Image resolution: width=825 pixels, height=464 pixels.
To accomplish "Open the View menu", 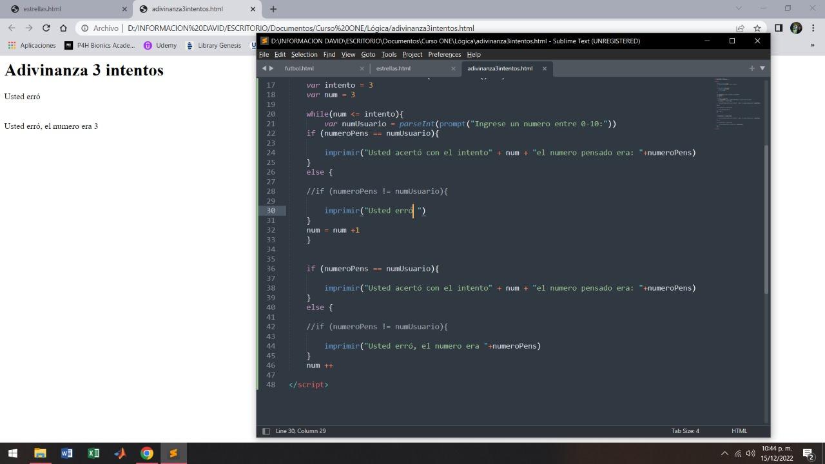I will [348, 54].
